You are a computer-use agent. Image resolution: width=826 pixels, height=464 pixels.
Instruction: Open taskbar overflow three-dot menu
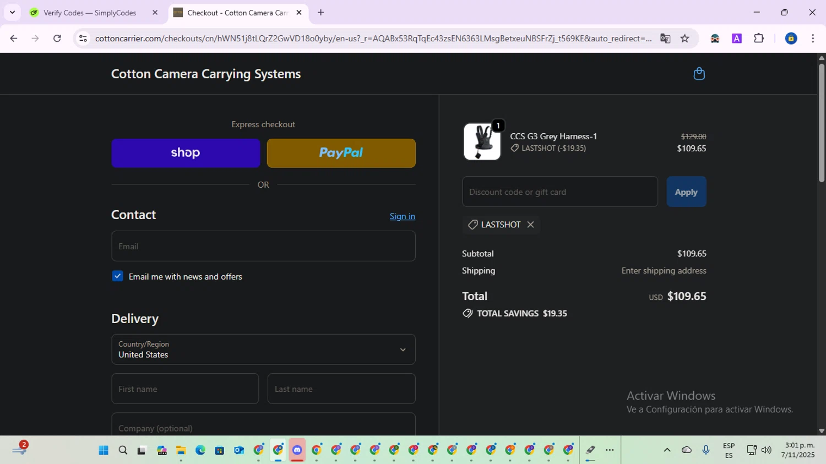610,450
